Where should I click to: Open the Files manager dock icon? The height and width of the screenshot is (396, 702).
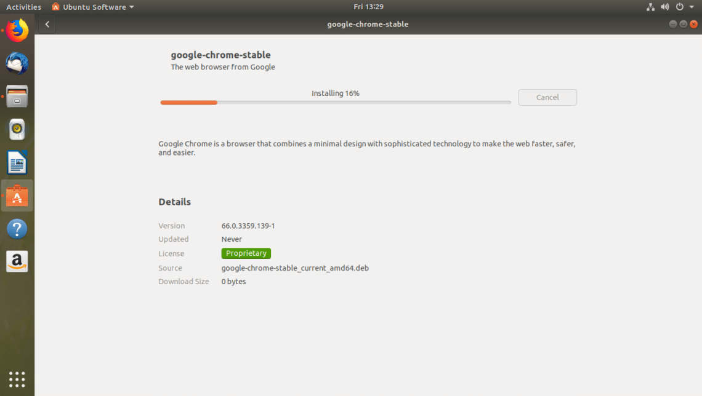click(17, 96)
